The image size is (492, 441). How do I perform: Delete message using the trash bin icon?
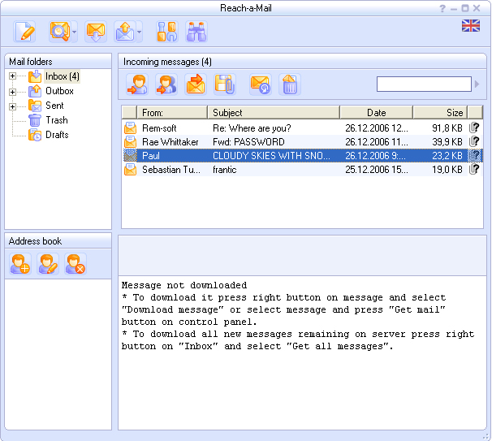290,84
